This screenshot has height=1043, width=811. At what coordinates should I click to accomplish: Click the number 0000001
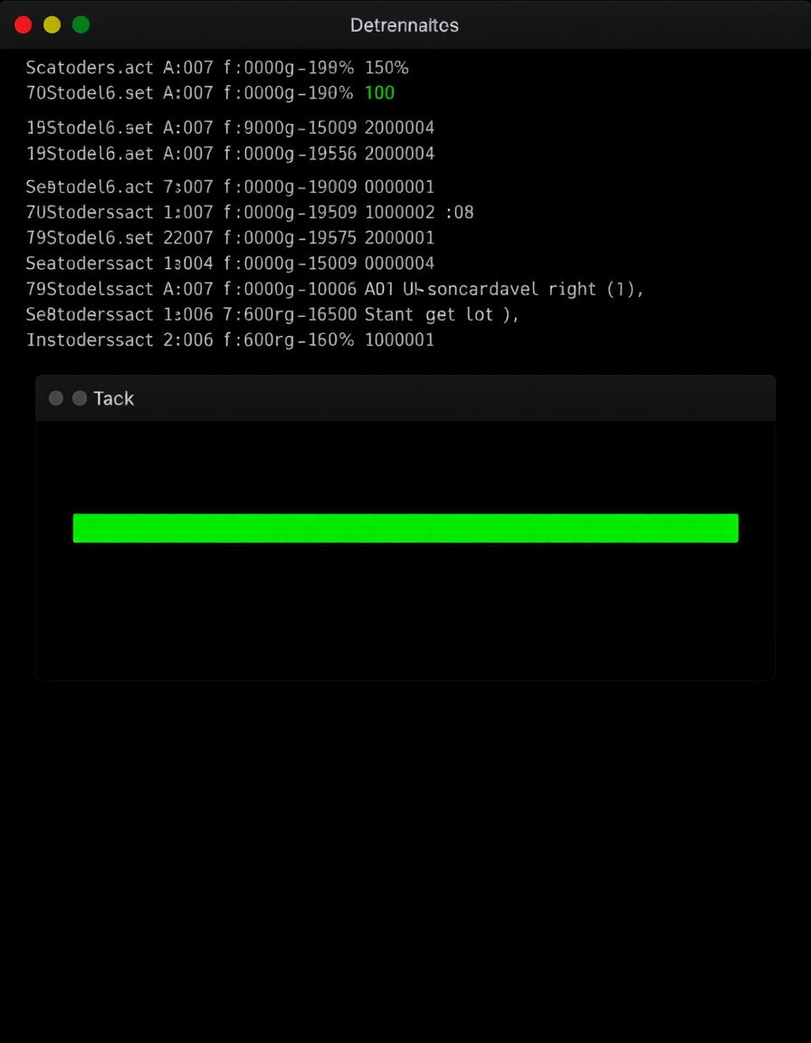pyautogui.click(x=399, y=187)
